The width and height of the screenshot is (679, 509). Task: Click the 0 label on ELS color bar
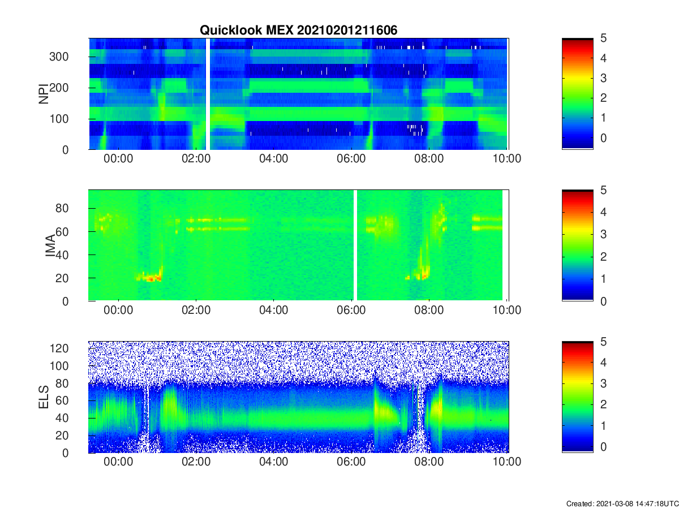click(x=603, y=446)
